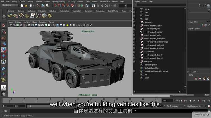
Task: Select transport_door_lf in the outliner
Action: (155, 55)
